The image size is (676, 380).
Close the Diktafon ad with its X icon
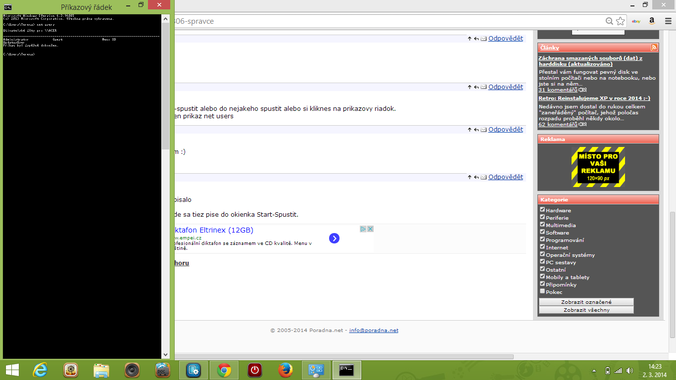click(x=370, y=229)
